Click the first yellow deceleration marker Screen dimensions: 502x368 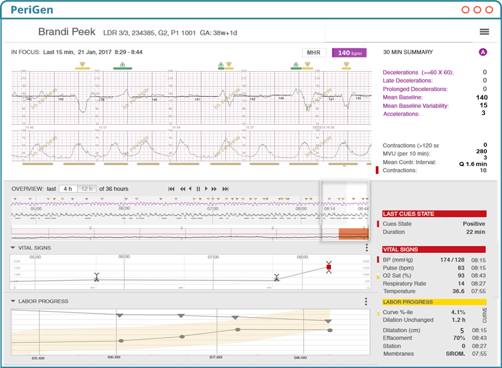(82, 65)
